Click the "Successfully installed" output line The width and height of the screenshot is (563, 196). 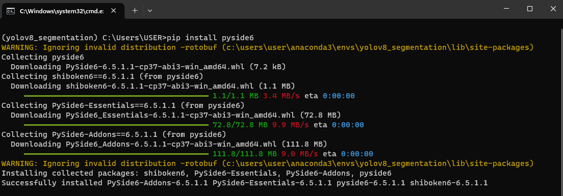coord(244,183)
